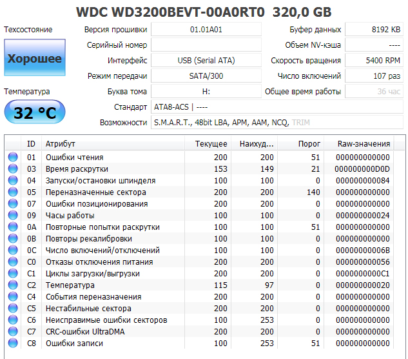Sort by the Атрибут column header
The width and height of the screenshot is (408, 359).
click(x=113, y=143)
